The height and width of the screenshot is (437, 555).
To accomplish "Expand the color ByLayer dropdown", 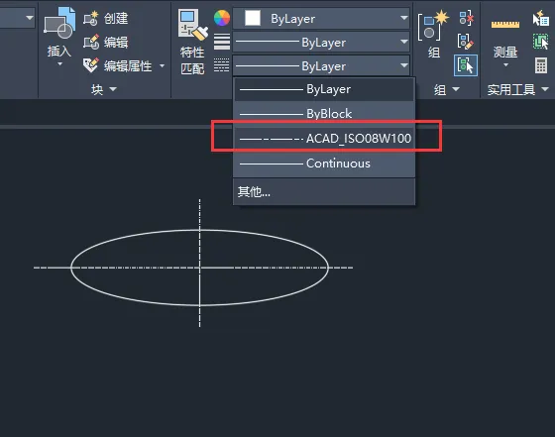I will [321, 19].
